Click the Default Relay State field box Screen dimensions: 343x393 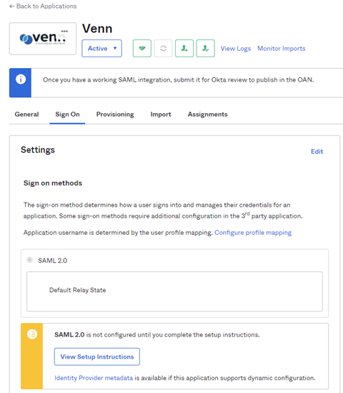point(174,291)
